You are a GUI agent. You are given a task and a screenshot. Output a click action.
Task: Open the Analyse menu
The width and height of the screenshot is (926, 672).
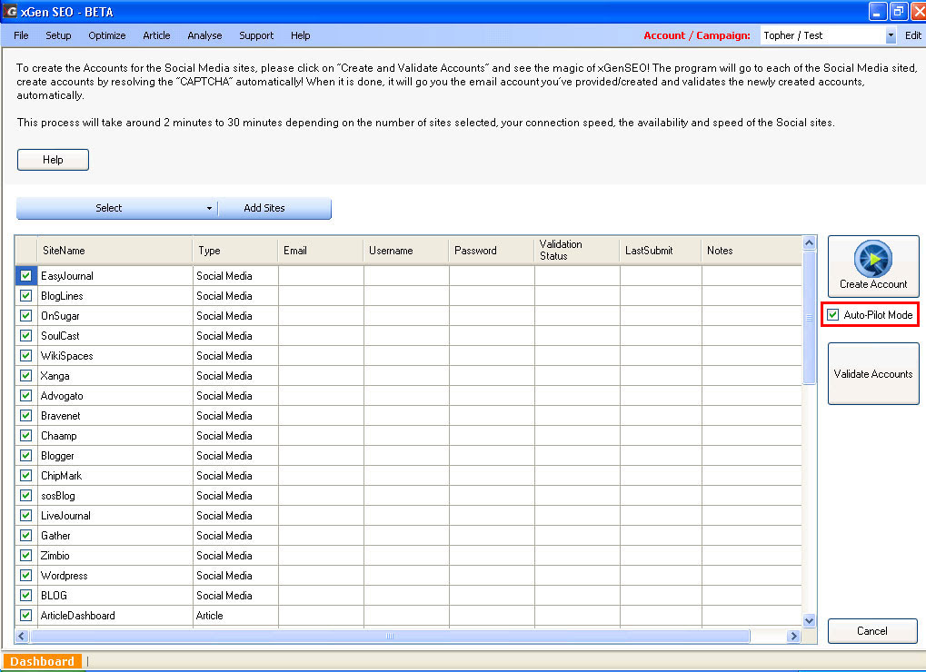click(x=204, y=35)
